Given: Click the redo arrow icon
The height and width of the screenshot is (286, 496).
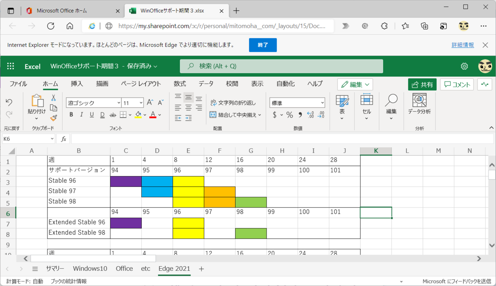Looking at the screenshot, I should coord(9,114).
